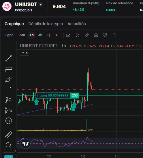
Task: Select the 1j daily timeframe
Action: pyautogui.click(x=48, y=35)
